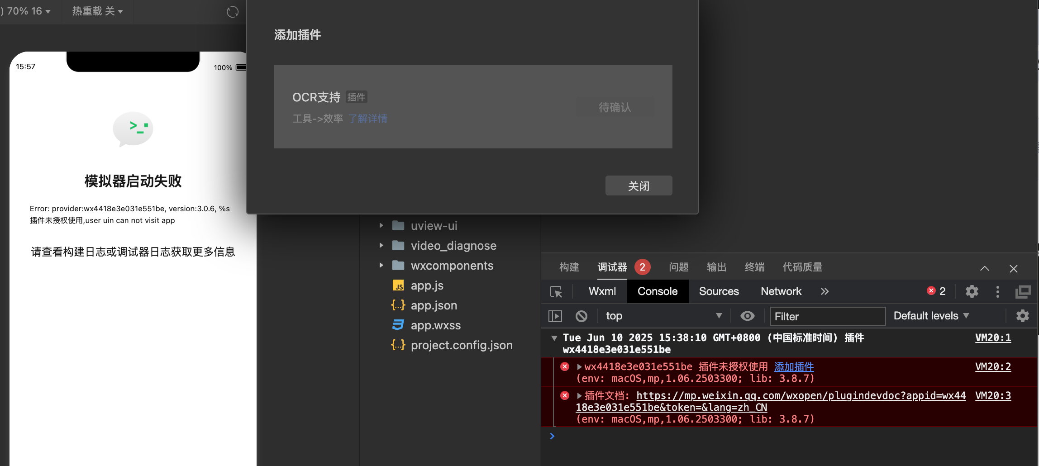Viewport: 1039px width, 466px height.
Task: Click the error icon on 插件未授权使用 row
Action: pyautogui.click(x=565, y=366)
